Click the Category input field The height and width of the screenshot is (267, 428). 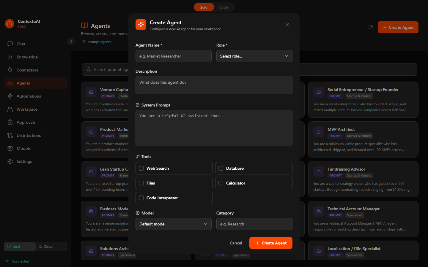[x=254, y=224]
